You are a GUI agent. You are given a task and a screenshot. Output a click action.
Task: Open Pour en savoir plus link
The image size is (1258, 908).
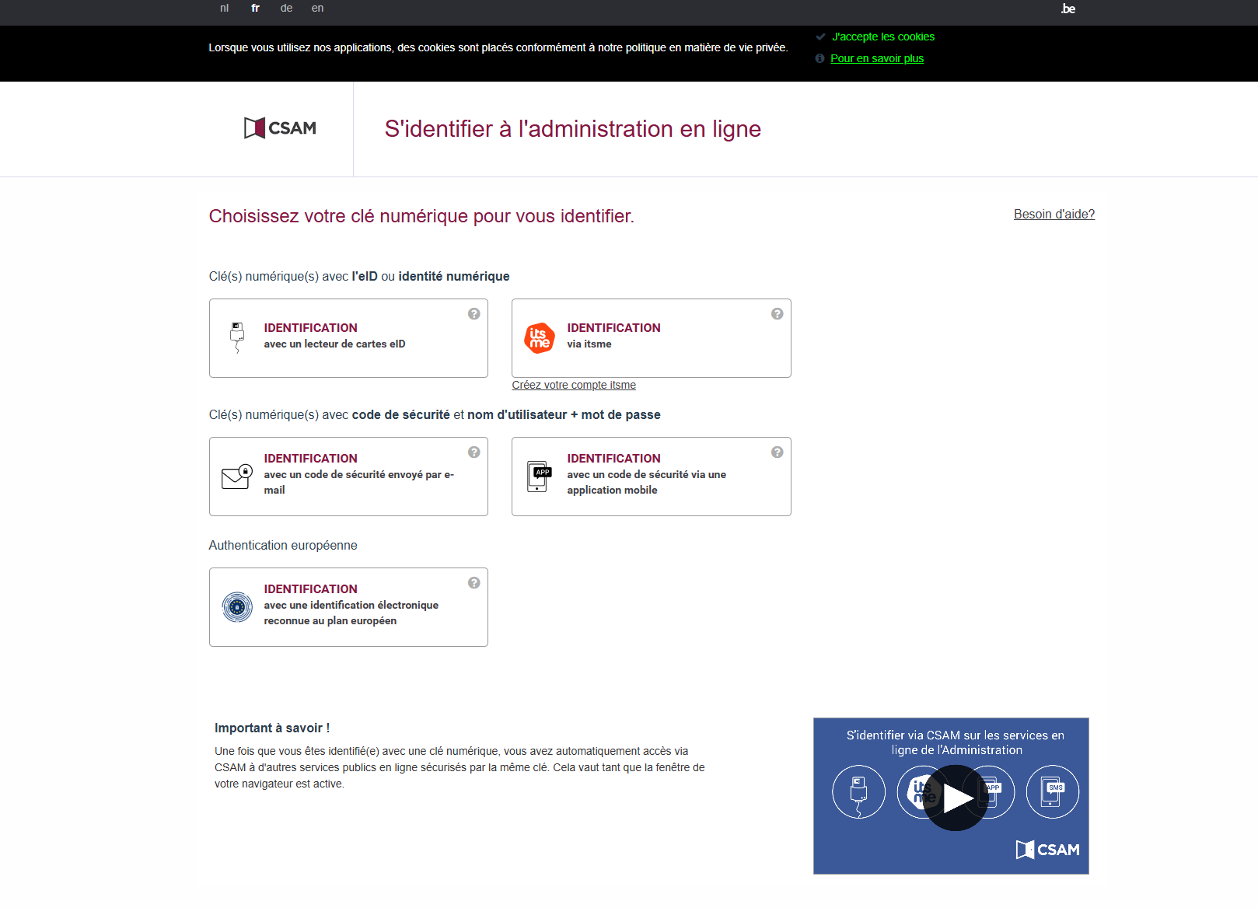877,58
